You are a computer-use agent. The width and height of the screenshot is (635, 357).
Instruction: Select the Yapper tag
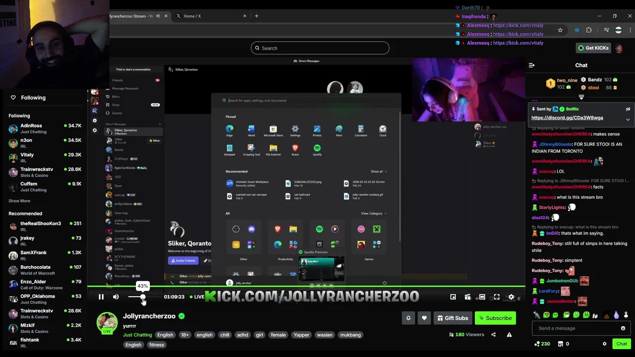click(x=301, y=335)
